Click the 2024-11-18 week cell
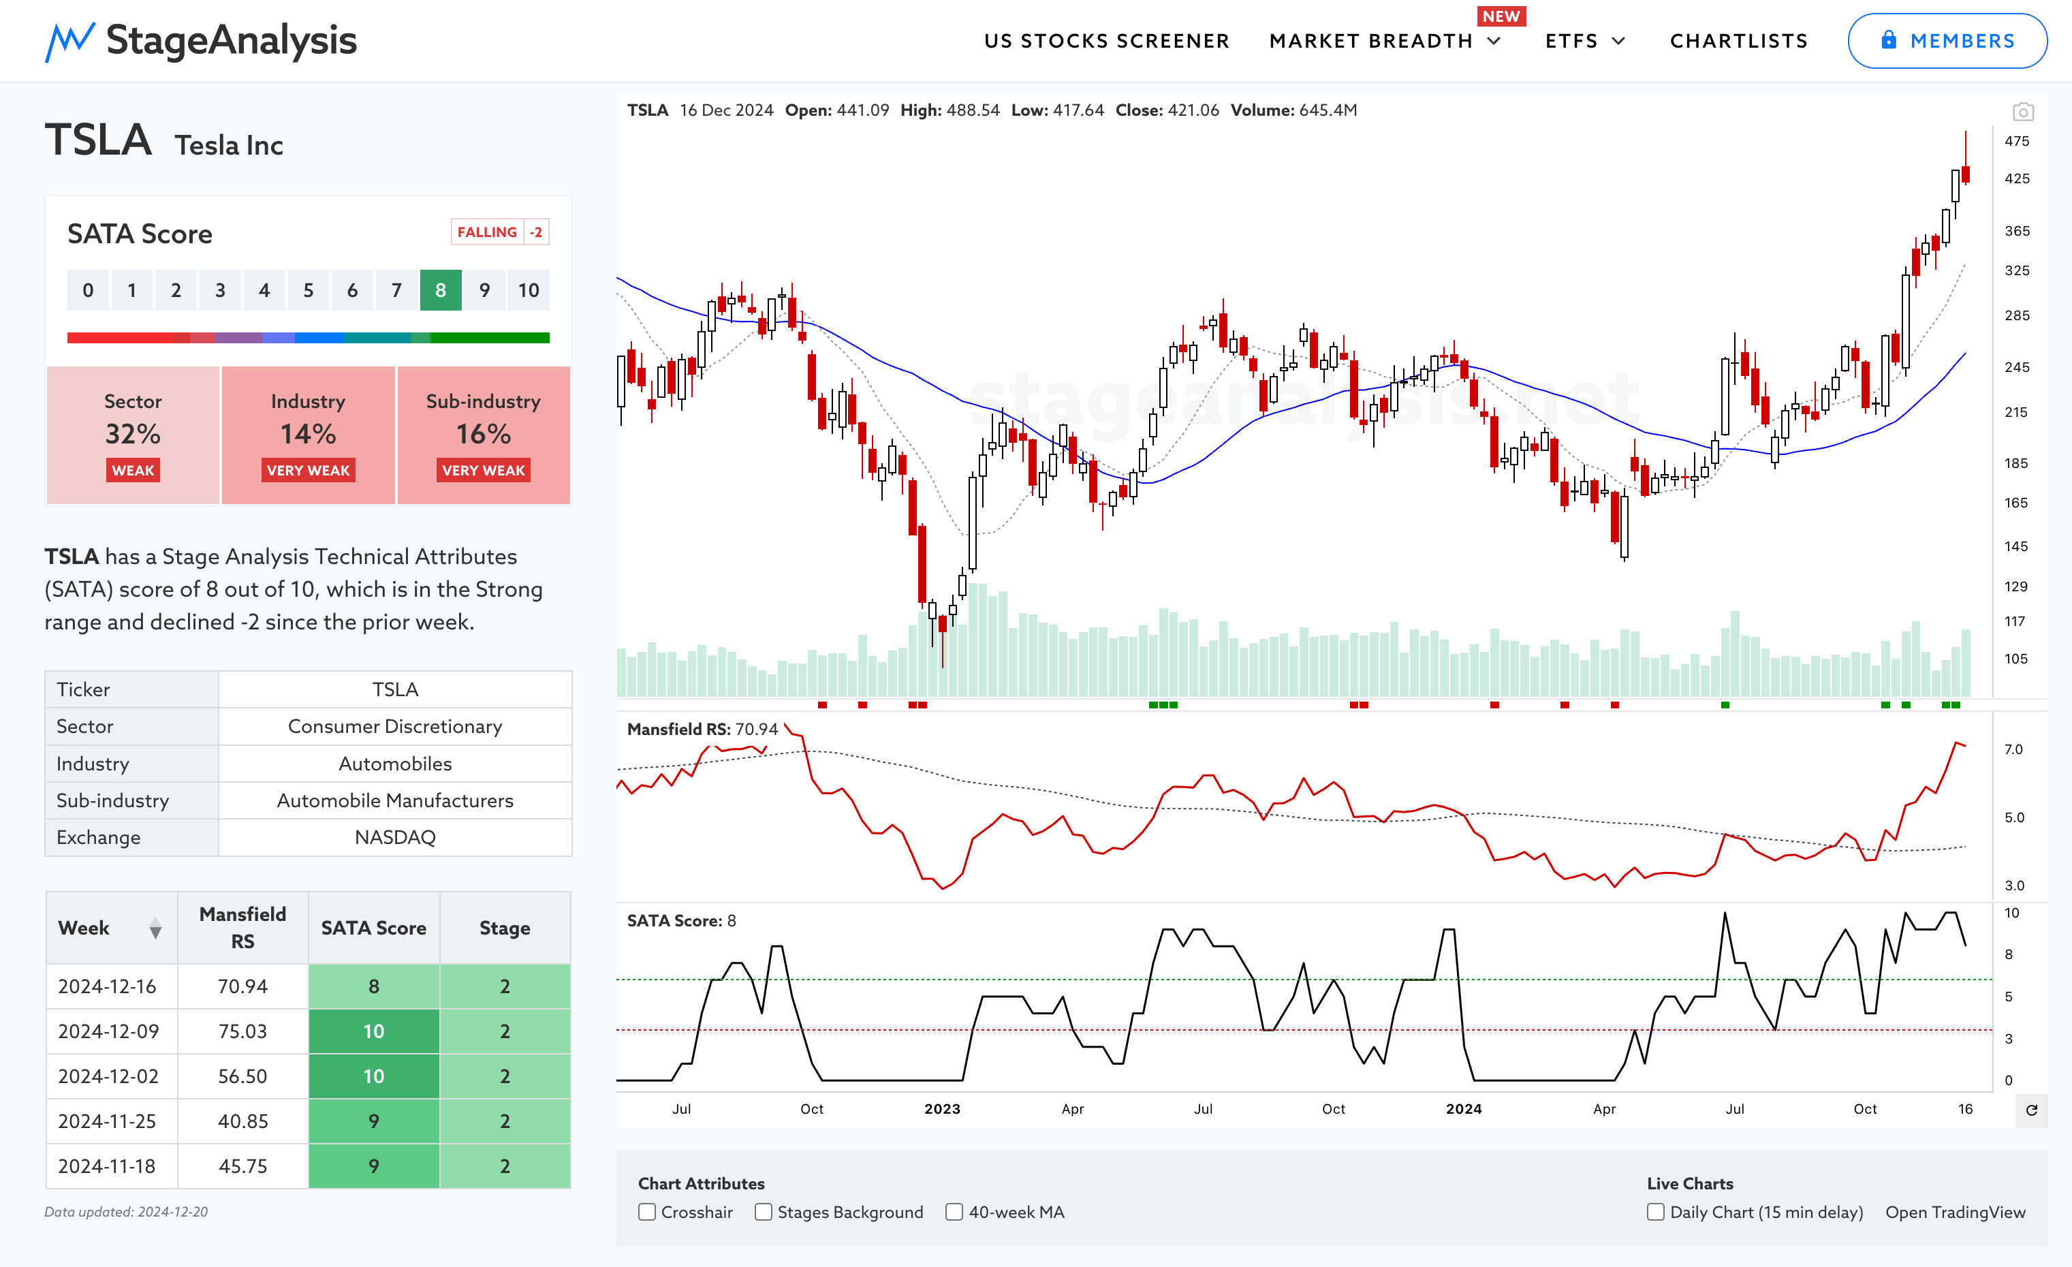This screenshot has width=2072, height=1267. (111, 1166)
